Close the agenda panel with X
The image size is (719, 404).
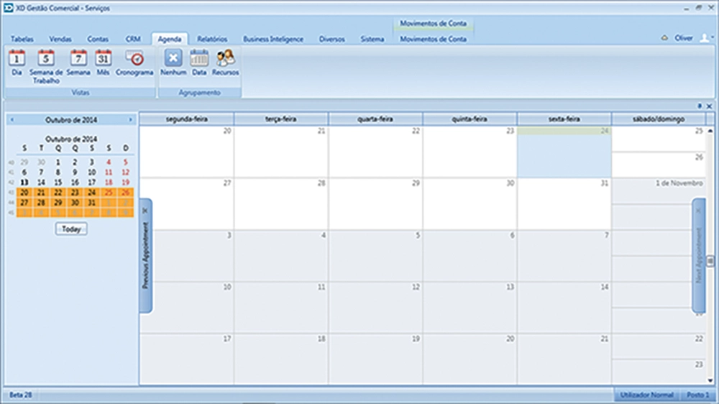pyautogui.click(x=709, y=106)
